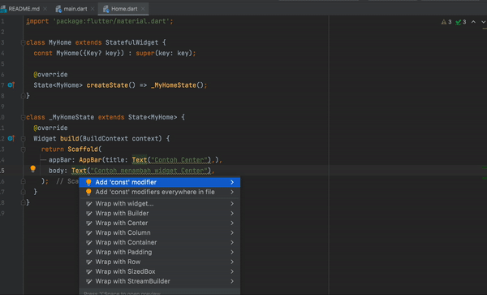Pick Wrap with StreamBuilder action
Image resolution: width=487 pixels, height=295 pixels.
pos(160,281)
